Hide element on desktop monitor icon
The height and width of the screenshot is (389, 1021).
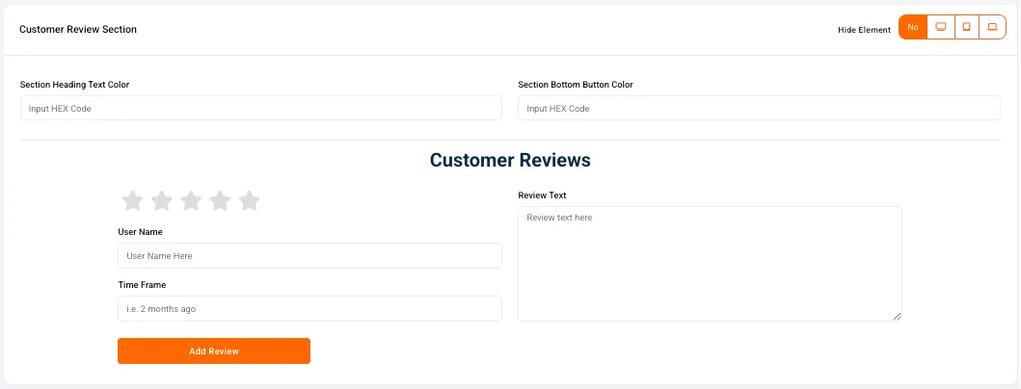[x=940, y=27]
